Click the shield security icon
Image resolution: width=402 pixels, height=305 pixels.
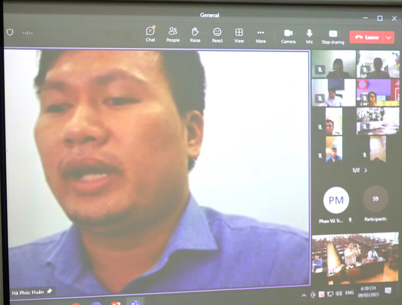pyautogui.click(x=10, y=32)
